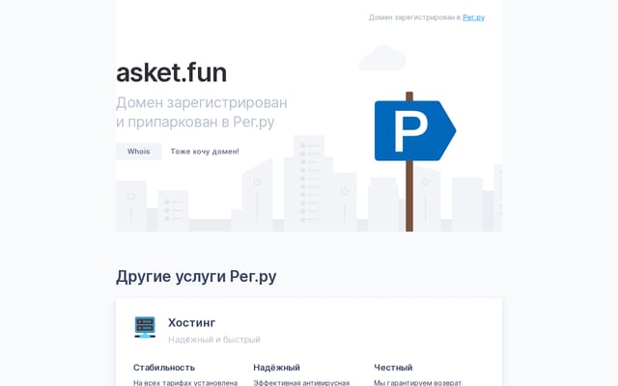This screenshot has height=386, width=618.
Task: Click the Whois button
Action: coord(139,152)
